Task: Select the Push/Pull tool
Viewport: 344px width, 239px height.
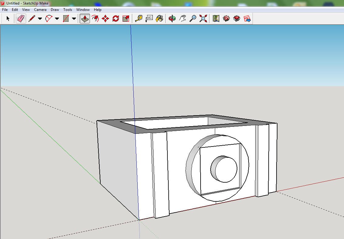Action: point(85,18)
